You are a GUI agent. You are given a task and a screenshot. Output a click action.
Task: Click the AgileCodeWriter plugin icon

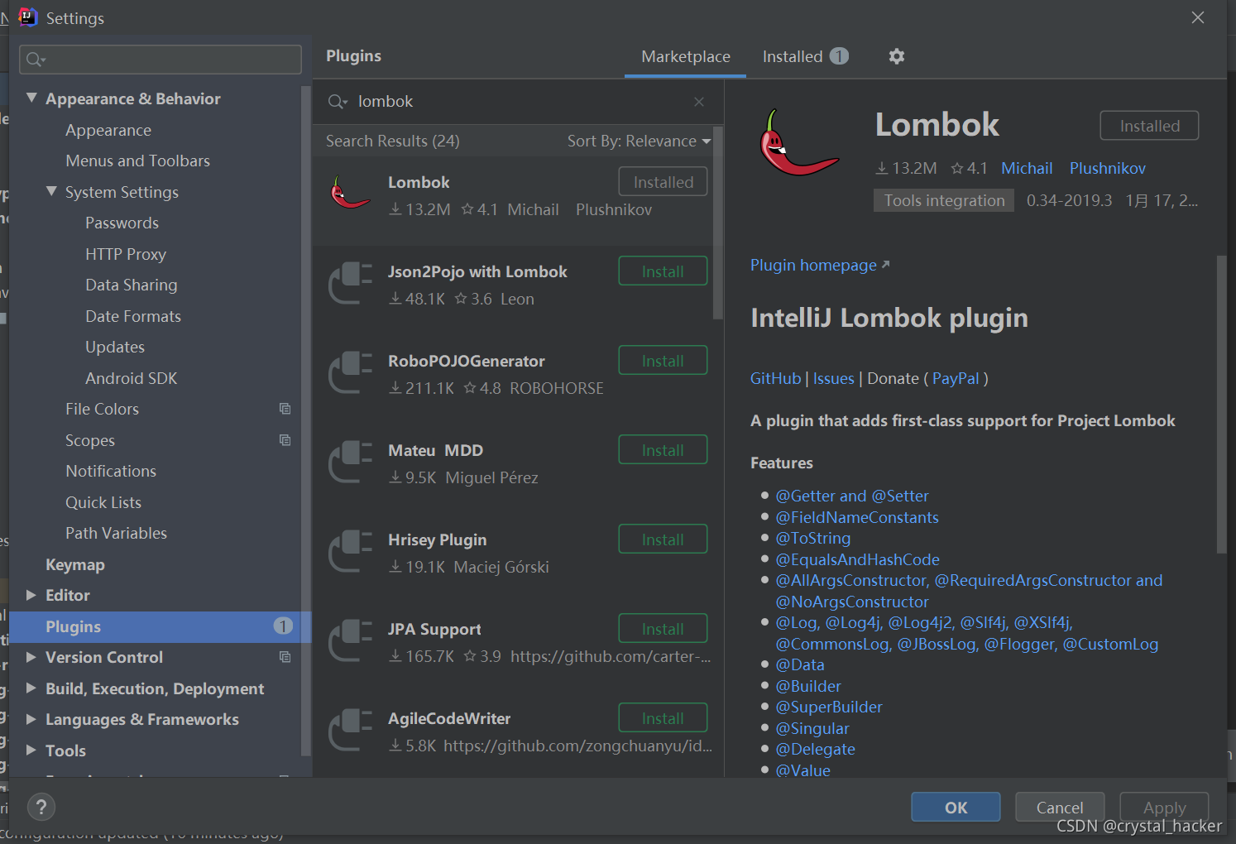(351, 730)
